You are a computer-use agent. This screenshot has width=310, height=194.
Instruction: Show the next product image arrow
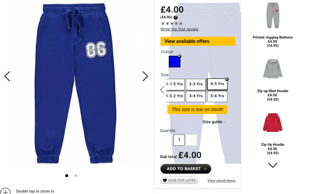145,76
